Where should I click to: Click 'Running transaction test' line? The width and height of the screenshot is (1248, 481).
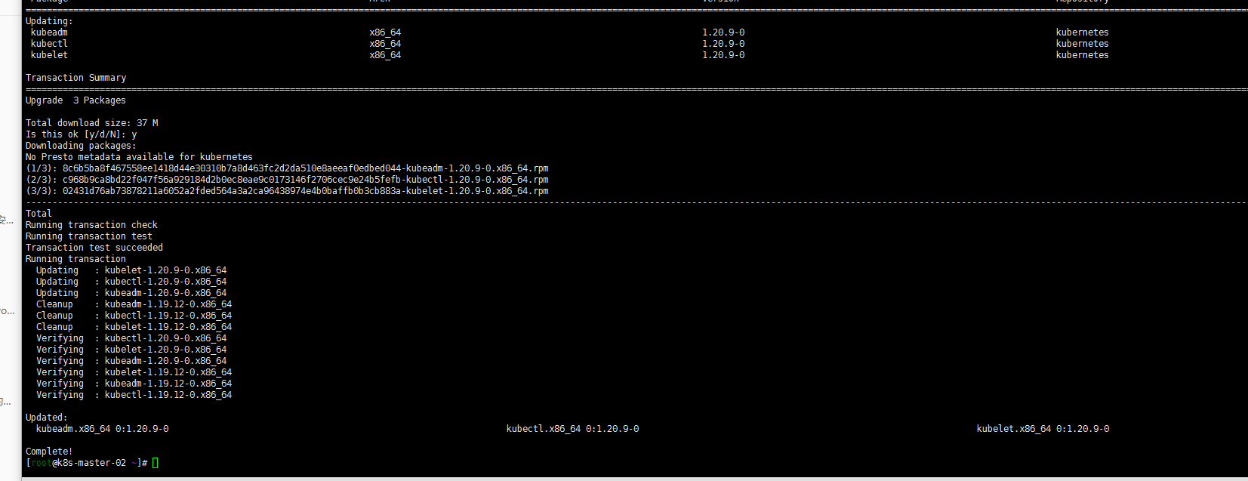coord(88,236)
